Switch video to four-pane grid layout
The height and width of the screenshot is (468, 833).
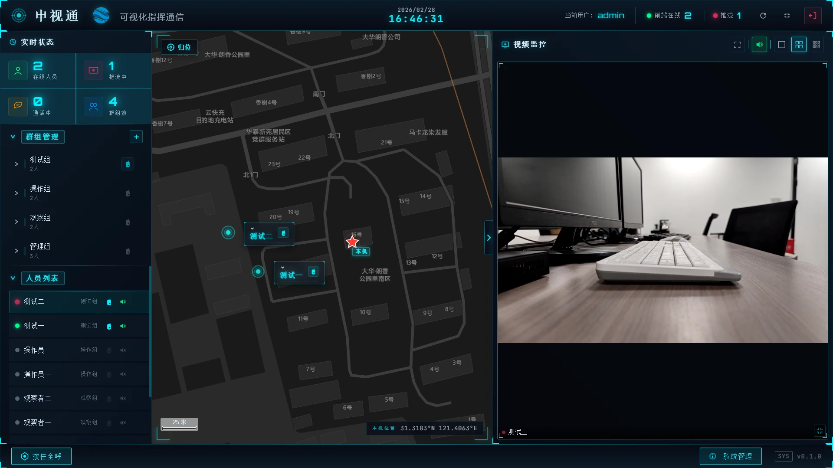pyautogui.click(x=799, y=45)
